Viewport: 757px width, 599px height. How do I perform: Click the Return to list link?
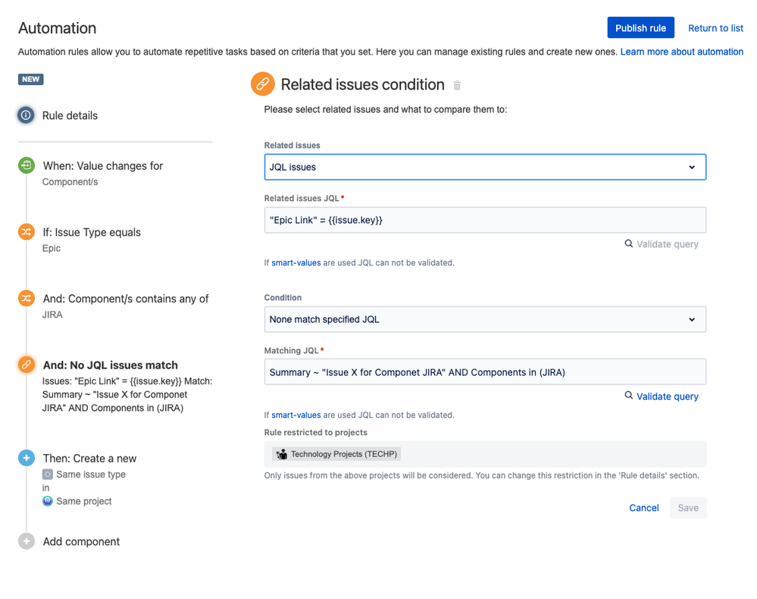click(715, 28)
